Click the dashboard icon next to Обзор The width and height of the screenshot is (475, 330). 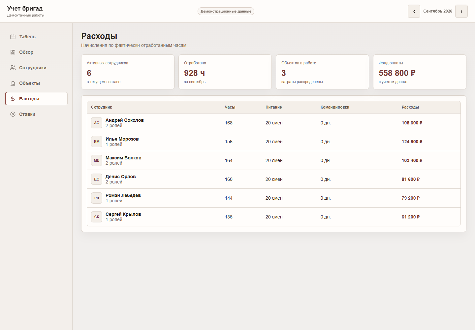(x=13, y=52)
